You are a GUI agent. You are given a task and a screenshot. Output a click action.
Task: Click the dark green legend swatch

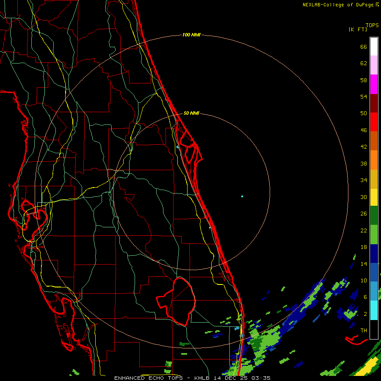[x=374, y=215]
